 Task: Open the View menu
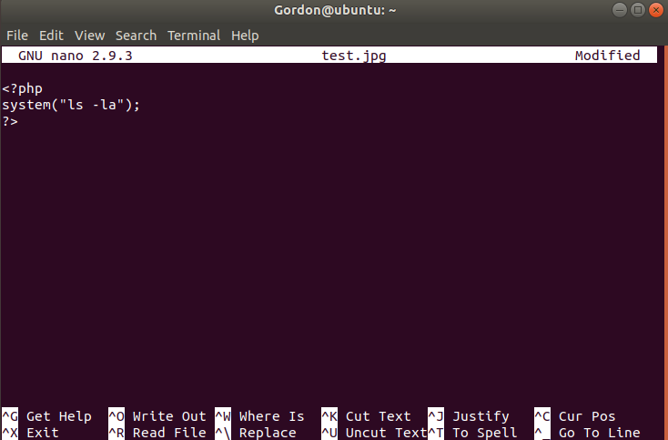(89, 36)
